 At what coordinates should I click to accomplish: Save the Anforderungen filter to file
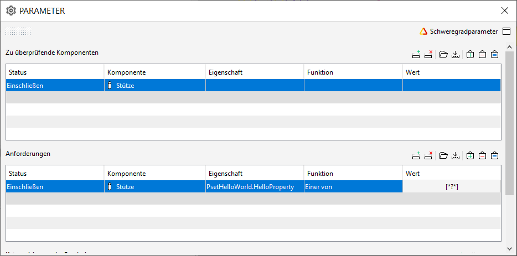point(456,155)
